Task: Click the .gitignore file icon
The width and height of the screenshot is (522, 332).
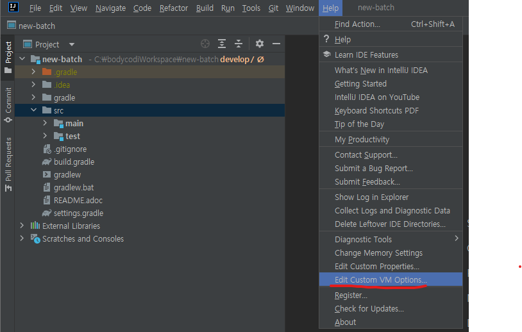Action: tap(47, 149)
